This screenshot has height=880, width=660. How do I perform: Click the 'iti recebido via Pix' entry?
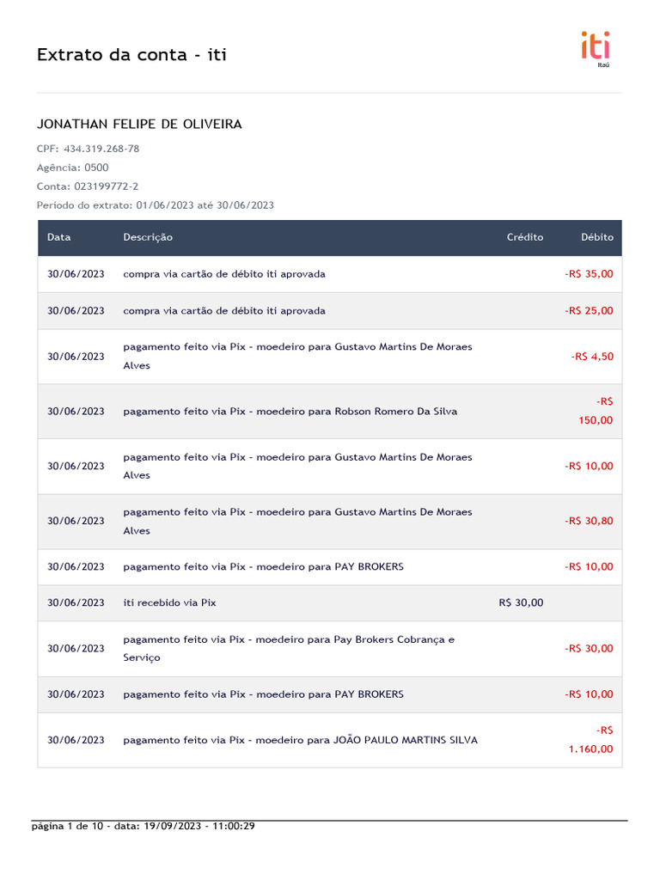(x=169, y=603)
